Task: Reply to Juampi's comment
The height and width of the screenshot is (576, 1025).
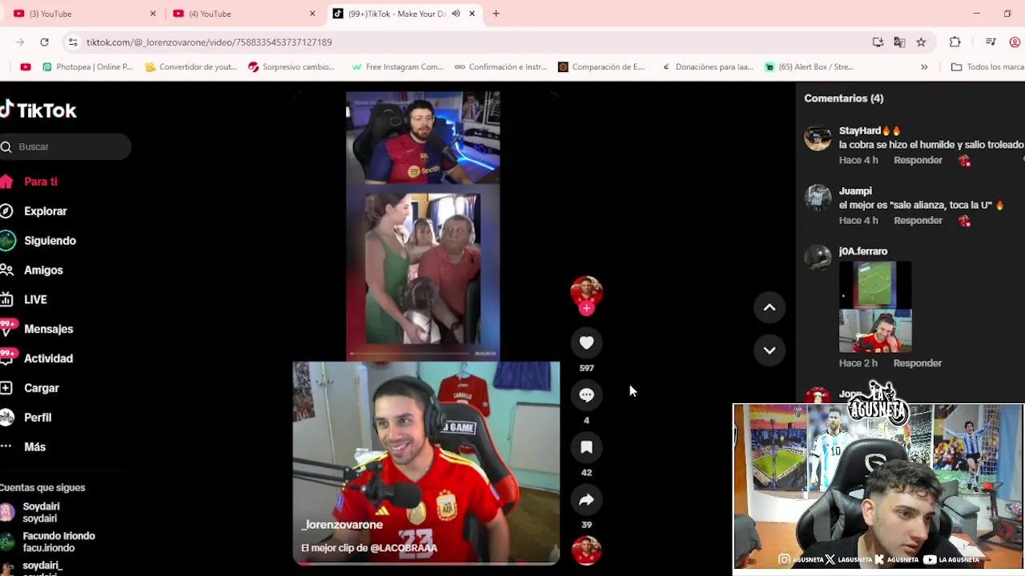Action: (918, 221)
